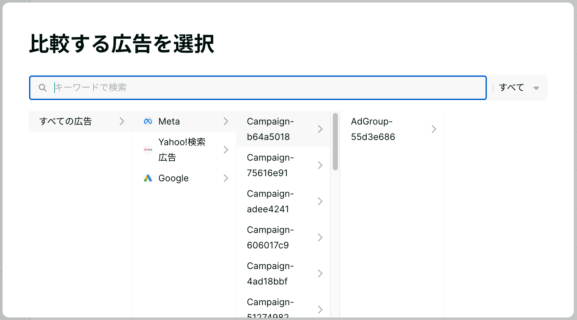Click the dropdown caret next to すべて
The width and height of the screenshot is (577, 320).
536,88
